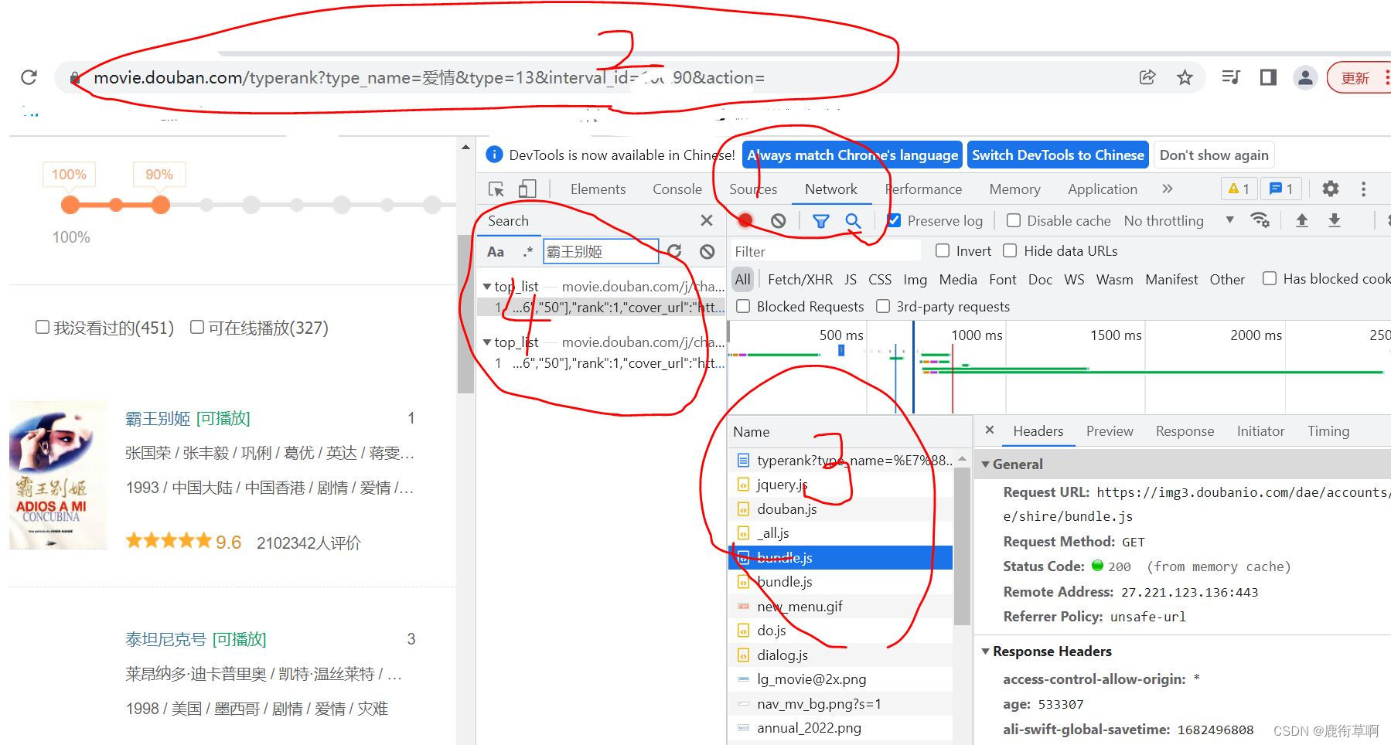This screenshot has width=1391, height=745.
Task: Click the share page icon in address bar
Action: pyautogui.click(x=1147, y=77)
